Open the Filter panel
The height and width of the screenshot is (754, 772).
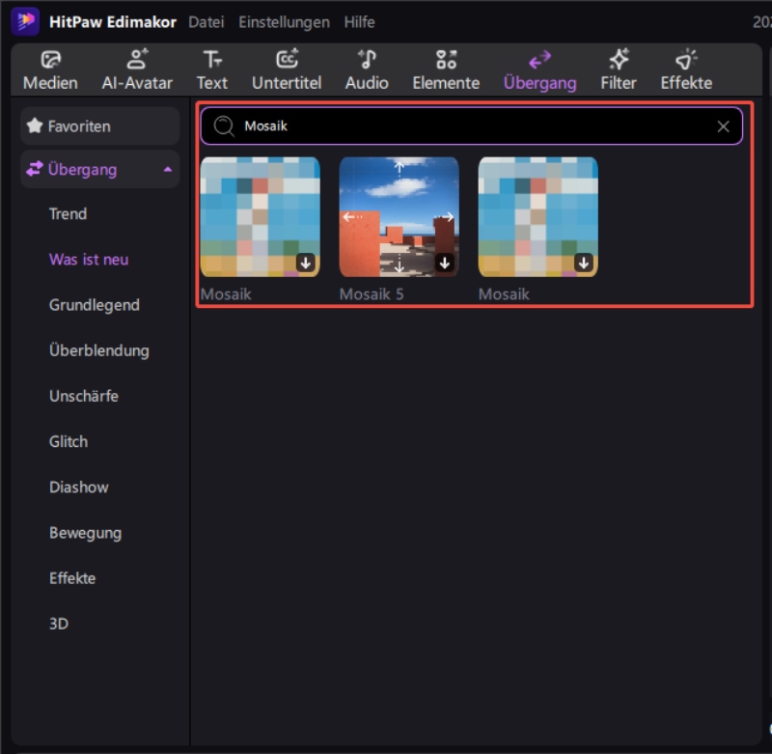[x=618, y=60]
